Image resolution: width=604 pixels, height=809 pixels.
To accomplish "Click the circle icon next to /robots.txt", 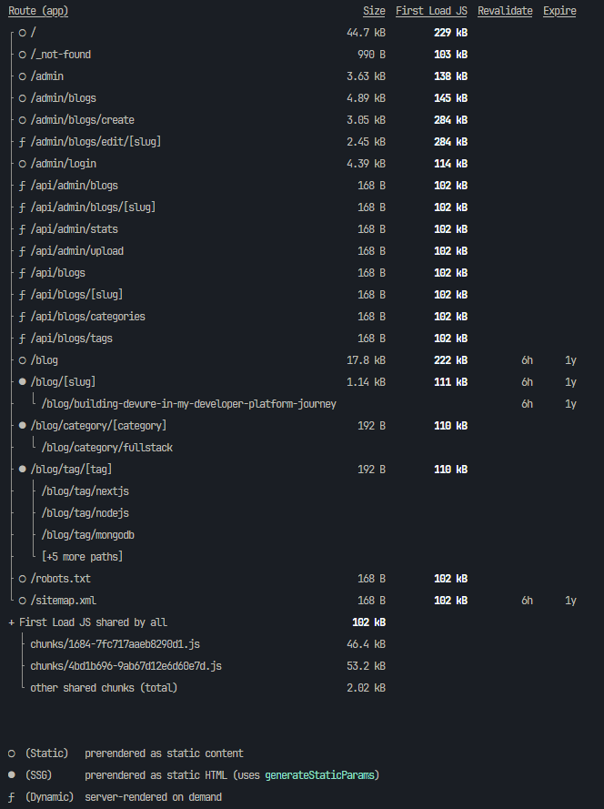I will (x=22, y=579).
